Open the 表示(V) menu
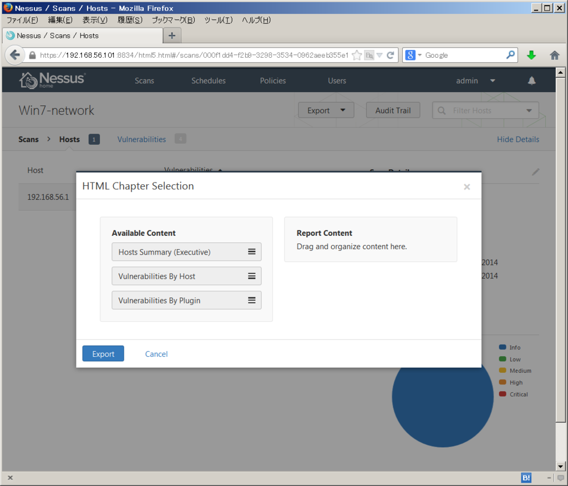568x486 pixels. pyautogui.click(x=95, y=20)
